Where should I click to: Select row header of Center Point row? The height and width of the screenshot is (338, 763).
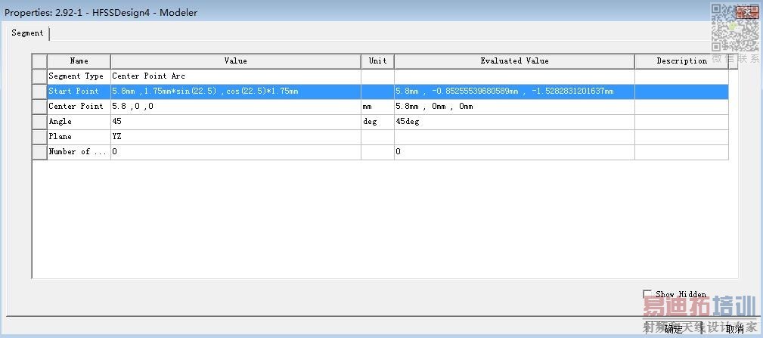tap(39, 107)
